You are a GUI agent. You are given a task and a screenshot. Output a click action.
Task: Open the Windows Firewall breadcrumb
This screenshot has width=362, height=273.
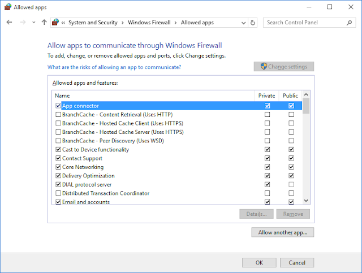(149, 23)
